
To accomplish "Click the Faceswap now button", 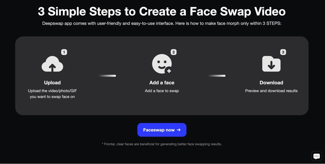I will click(162, 130).
